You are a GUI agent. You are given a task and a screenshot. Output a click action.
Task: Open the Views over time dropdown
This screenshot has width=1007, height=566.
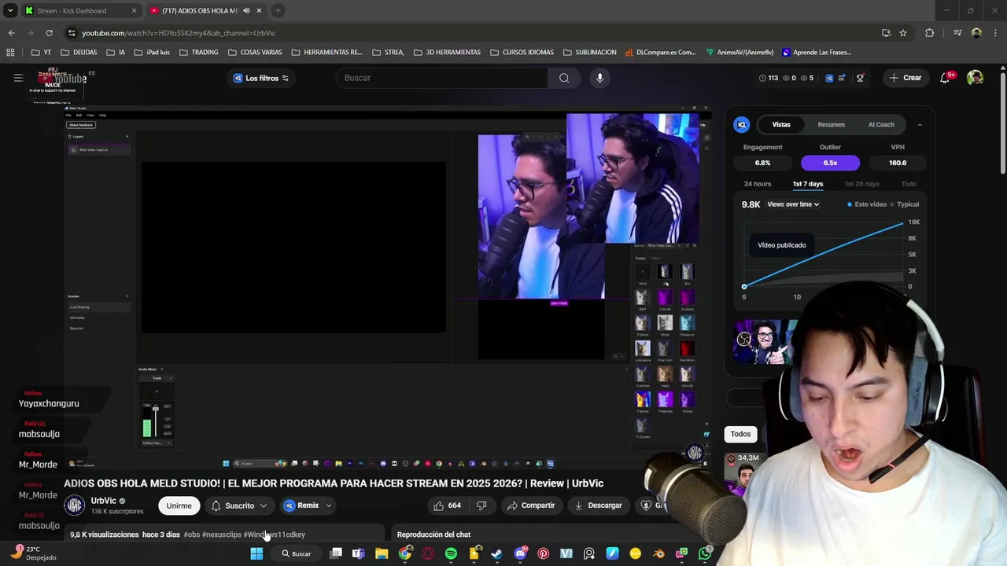pyautogui.click(x=793, y=204)
